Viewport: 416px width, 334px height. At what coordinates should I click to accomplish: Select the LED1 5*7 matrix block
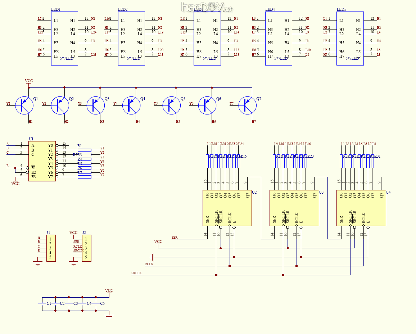pos(64,38)
